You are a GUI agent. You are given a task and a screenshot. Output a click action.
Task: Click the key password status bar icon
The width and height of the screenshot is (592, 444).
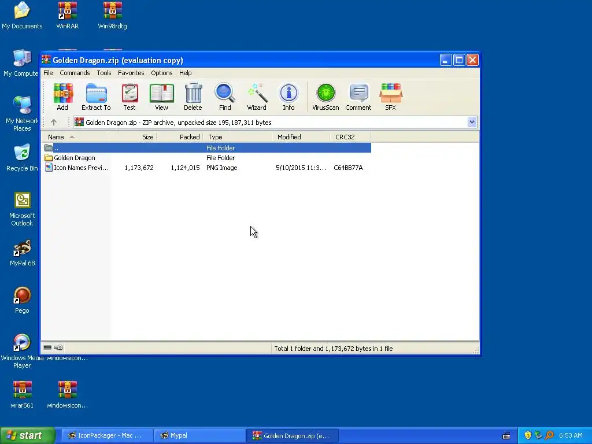point(58,347)
